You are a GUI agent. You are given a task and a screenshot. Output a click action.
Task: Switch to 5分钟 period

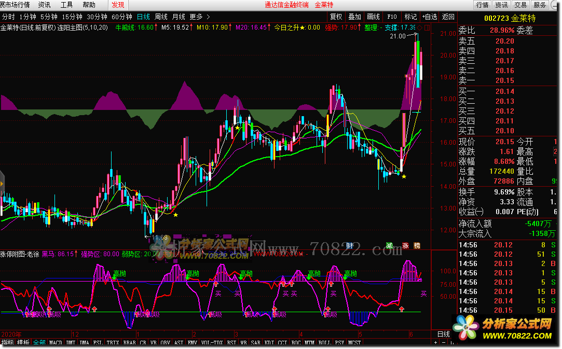[49, 17]
